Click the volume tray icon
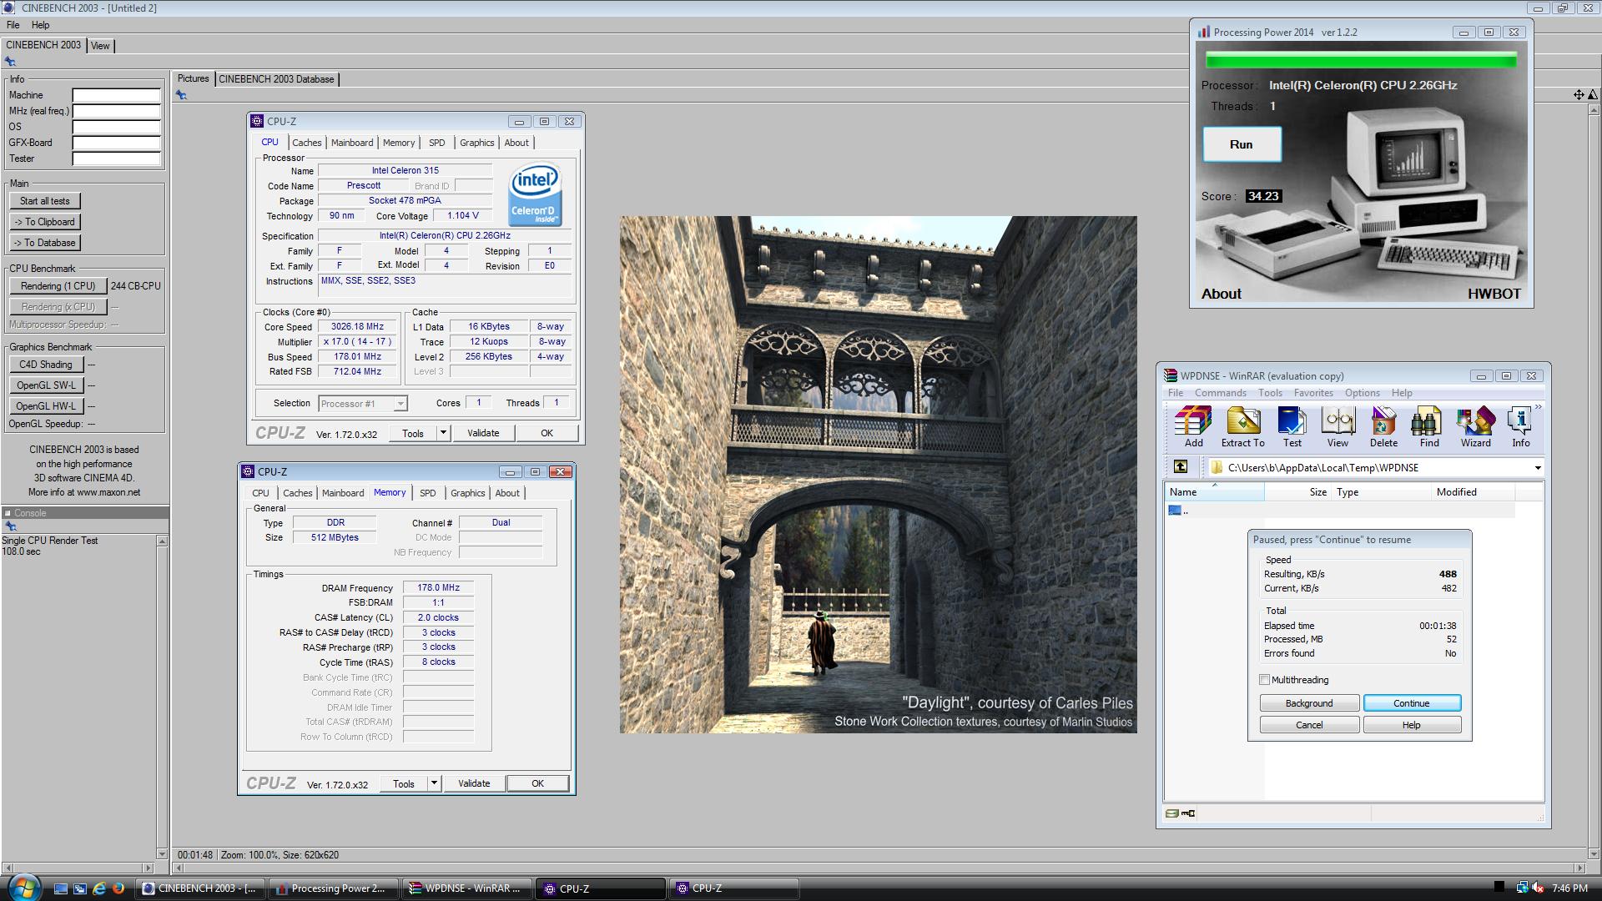The height and width of the screenshot is (901, 1602). (1538, 888)
